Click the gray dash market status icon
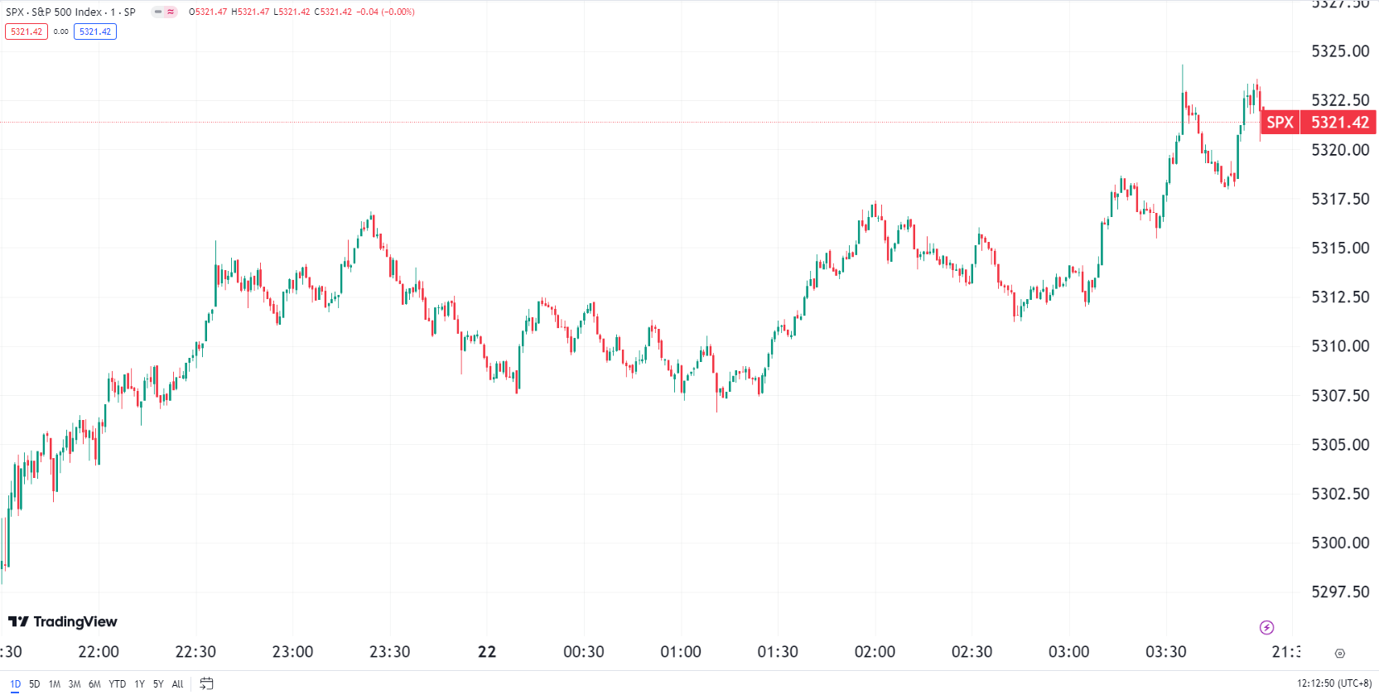1379x695 pixels. [157, 12]
